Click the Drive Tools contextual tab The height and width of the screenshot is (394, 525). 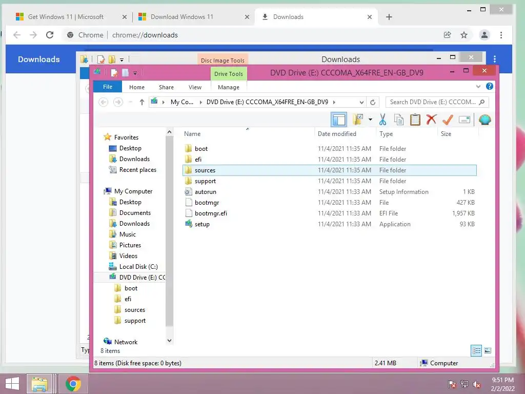[x=228, y=74]
